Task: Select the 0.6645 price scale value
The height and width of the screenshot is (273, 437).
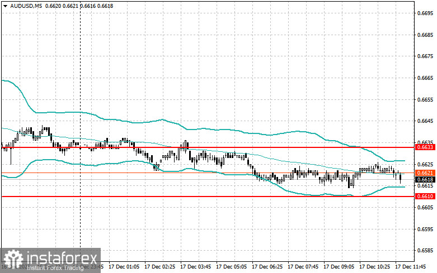Action: click(425, 121)
